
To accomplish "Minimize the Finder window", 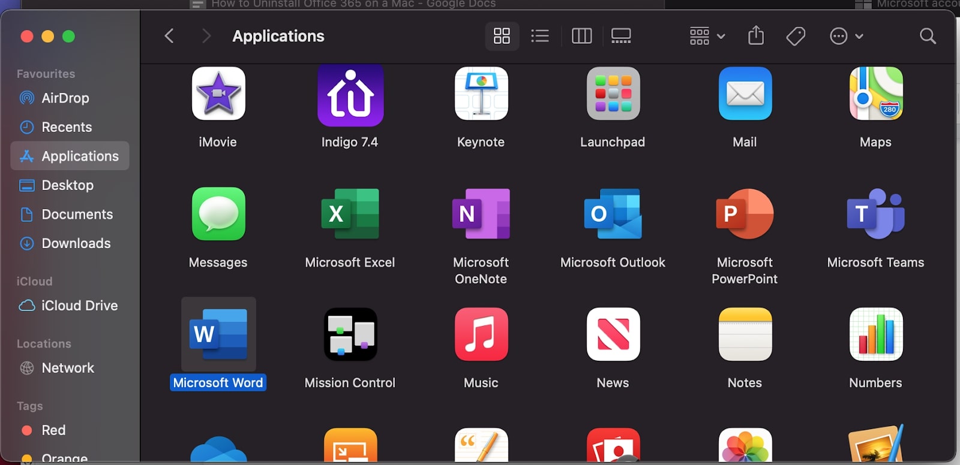I will coord(48,37).
